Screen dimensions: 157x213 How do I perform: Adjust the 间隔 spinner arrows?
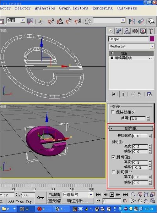pos(148,119)
